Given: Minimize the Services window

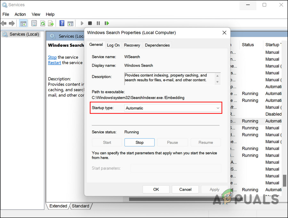Looking at the screenshot, I should click(248, 5).
